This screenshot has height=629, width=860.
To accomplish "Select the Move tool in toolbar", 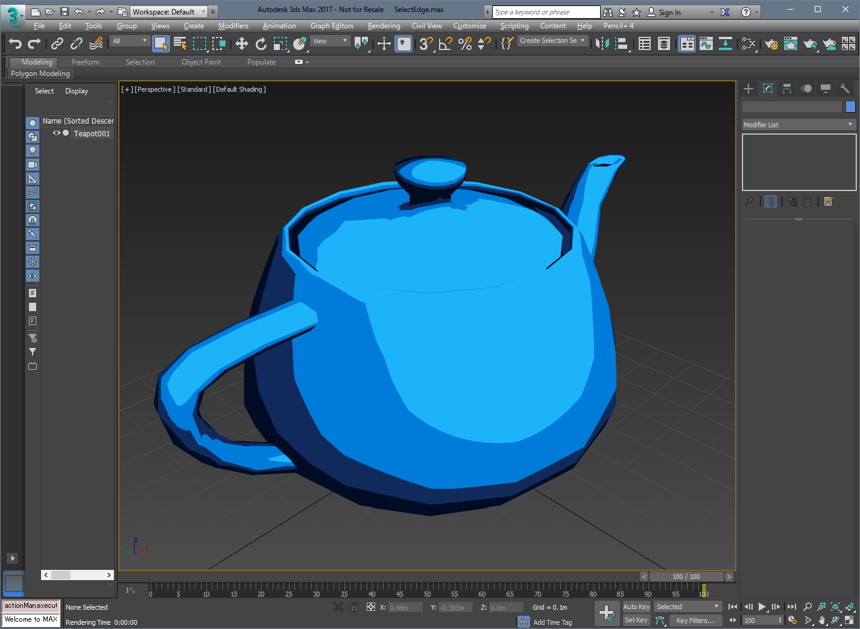I will (241, 43).
